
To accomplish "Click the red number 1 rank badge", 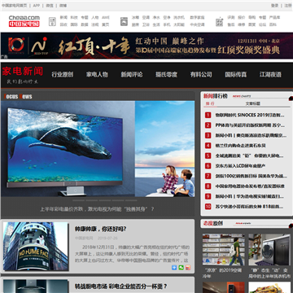I will click(x=208, y=115).
